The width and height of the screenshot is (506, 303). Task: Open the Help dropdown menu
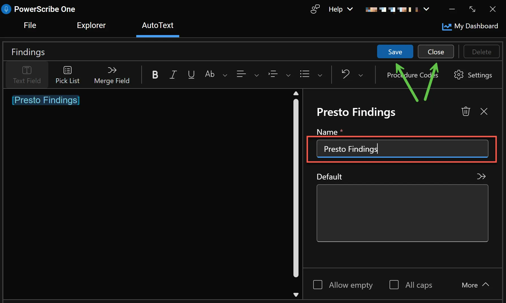click(341, 9)
